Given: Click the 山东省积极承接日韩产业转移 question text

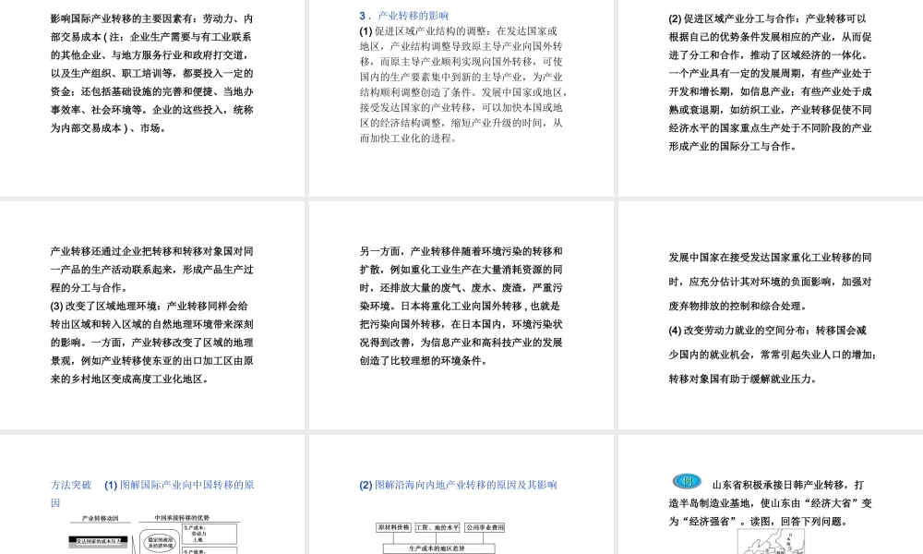Looking at the screenshot, I should [788, 485].
